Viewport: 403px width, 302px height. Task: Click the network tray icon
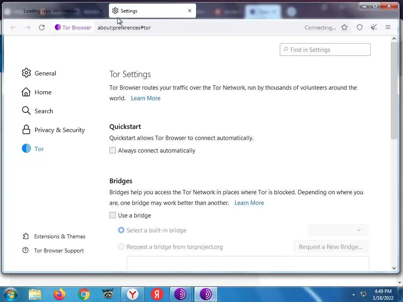click(x=363, y=294)
